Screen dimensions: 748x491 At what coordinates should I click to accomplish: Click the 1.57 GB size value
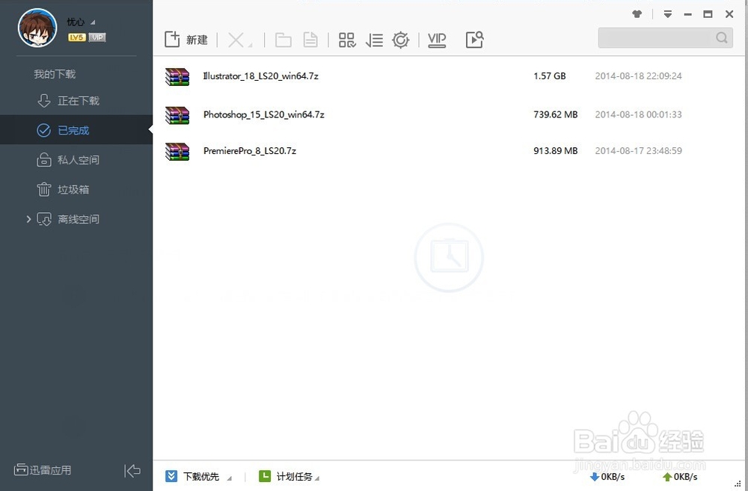coord(550,75)
